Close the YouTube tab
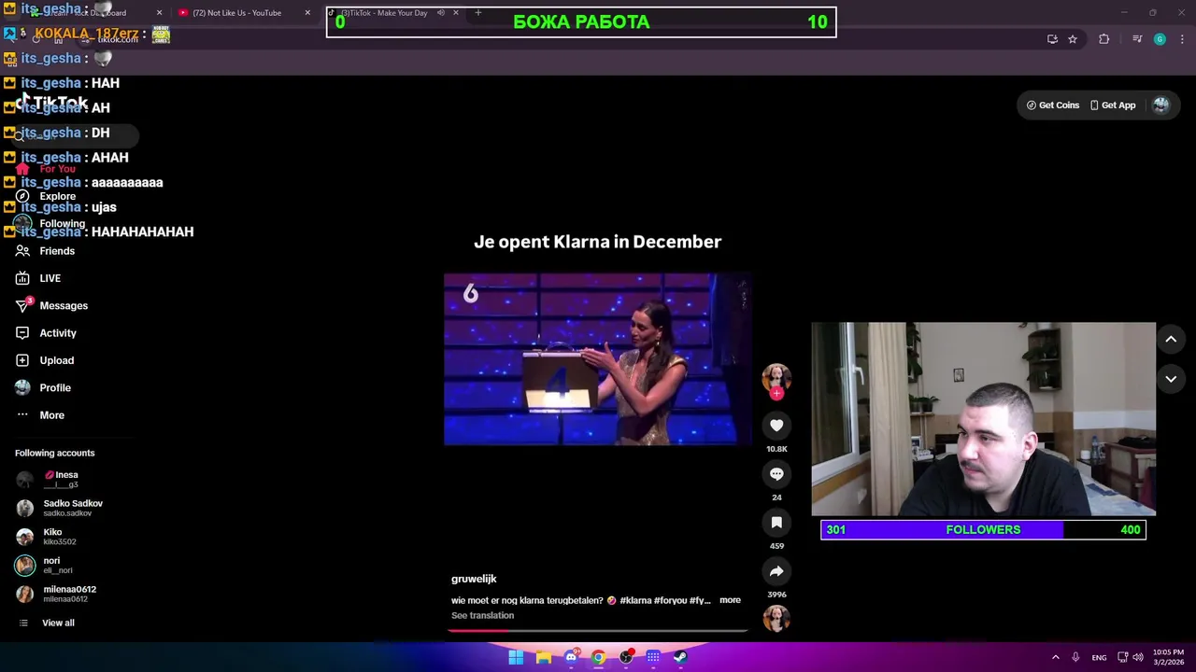 click(307, 13)
